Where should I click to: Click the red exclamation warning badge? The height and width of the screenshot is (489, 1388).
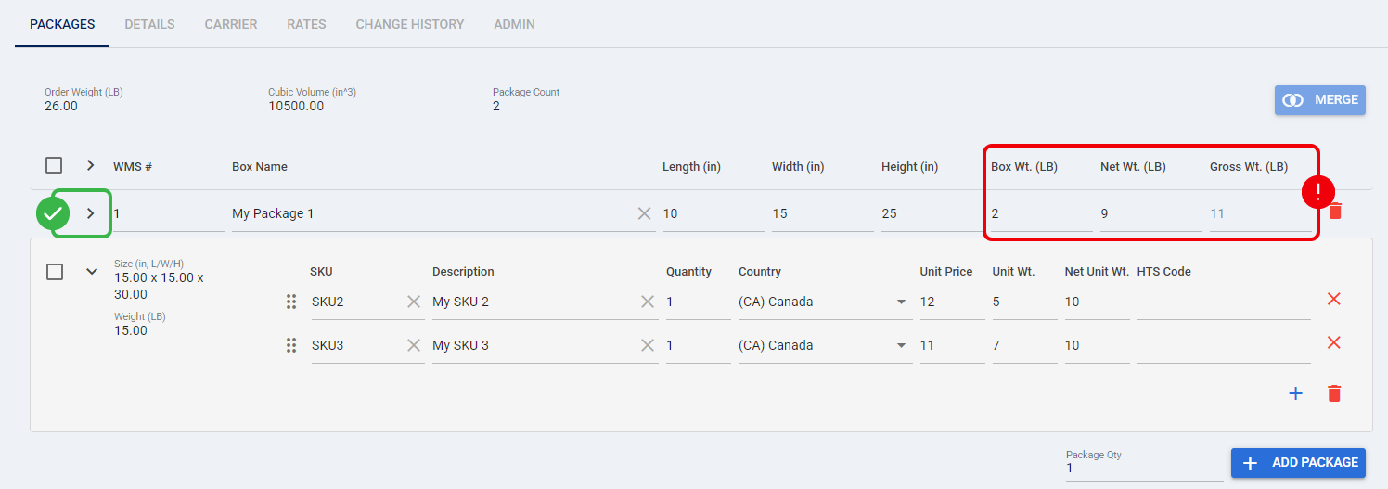click(1317, 191)
